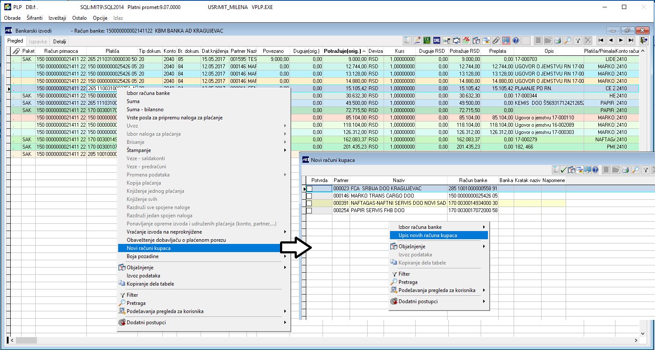Image resolution: width=655 pixels, height=350 pixels.
Task: Select Kopiranje dela tabele in left menu
Action: point(204,284)
